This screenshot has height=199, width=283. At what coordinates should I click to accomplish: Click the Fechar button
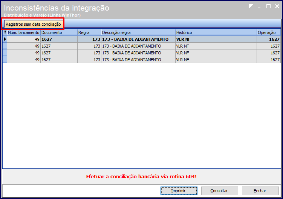click(x=260, y=191)
